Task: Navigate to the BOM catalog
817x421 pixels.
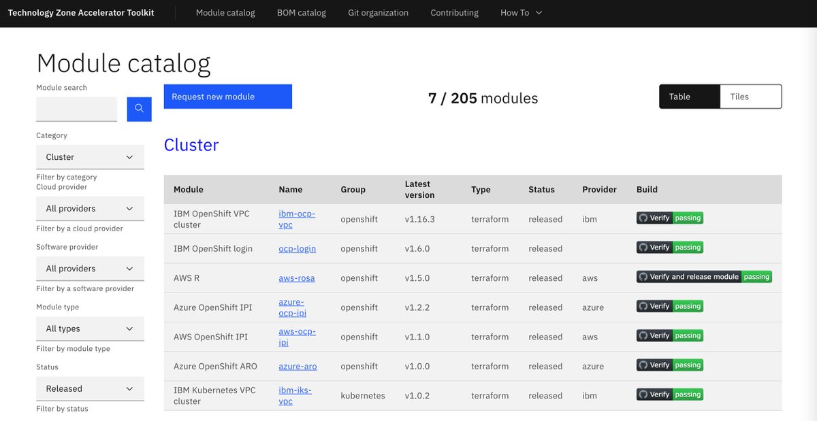Action: (302, 12)
